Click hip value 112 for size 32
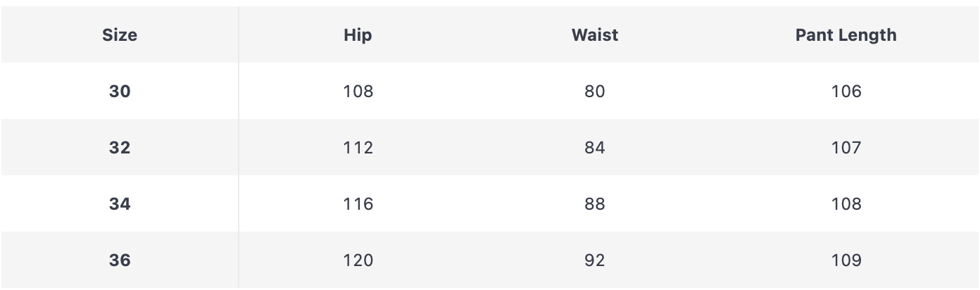Image resolution: width=980 pixels, height=290 pixels. point(358,148)
